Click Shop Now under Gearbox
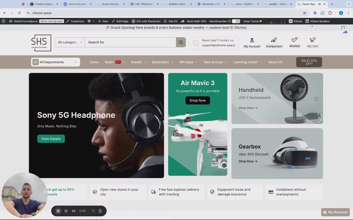The height and width of the screenshot is (220, 353). click(248, 161)
